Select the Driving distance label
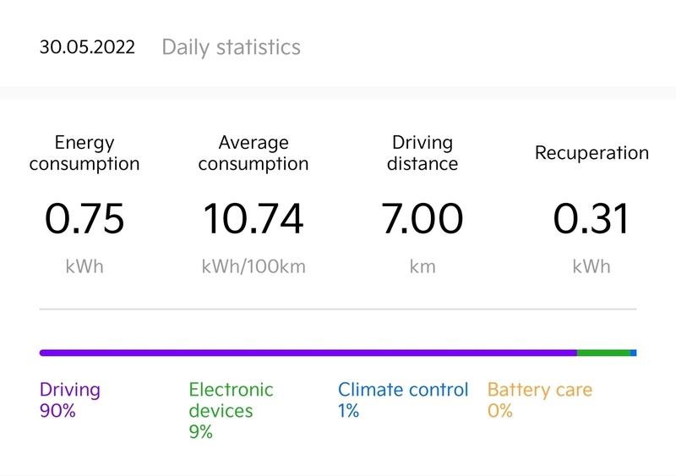 click(422, 153)
